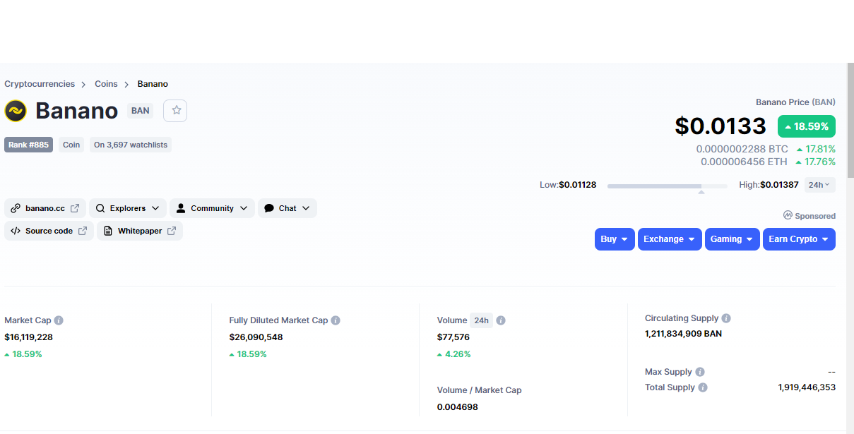Image resolution: width=854 pixels, height=434 pixels.
Task: Open the Exchange dropdown button
Action: [670, 239]
